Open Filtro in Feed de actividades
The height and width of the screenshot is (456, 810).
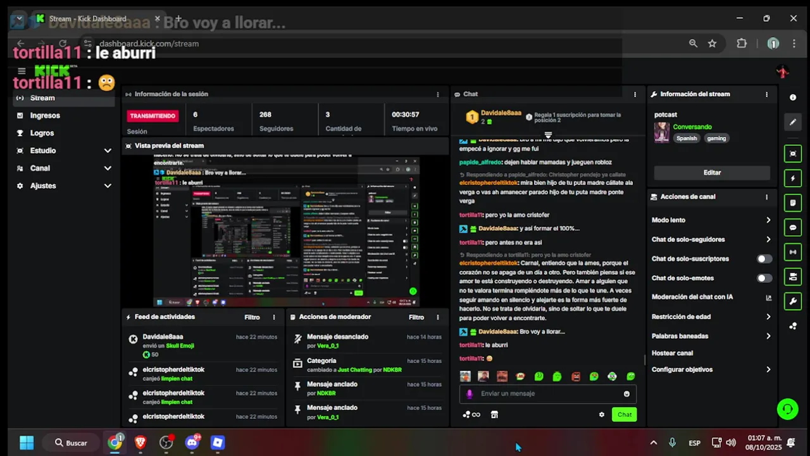(x=252, y=317)
